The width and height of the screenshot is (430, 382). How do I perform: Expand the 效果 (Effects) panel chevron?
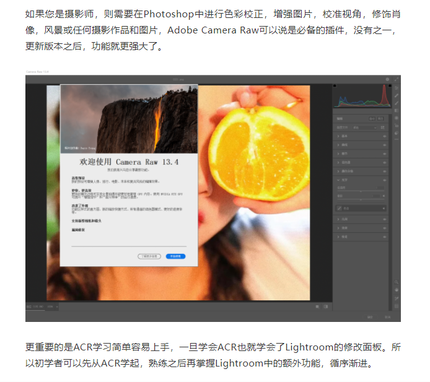[x=338, y=228]
